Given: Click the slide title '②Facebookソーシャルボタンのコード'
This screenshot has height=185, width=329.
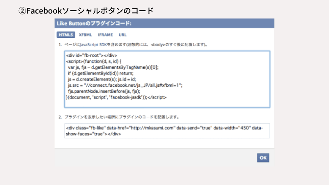Looking at the screenshot, I should (86, 11).
